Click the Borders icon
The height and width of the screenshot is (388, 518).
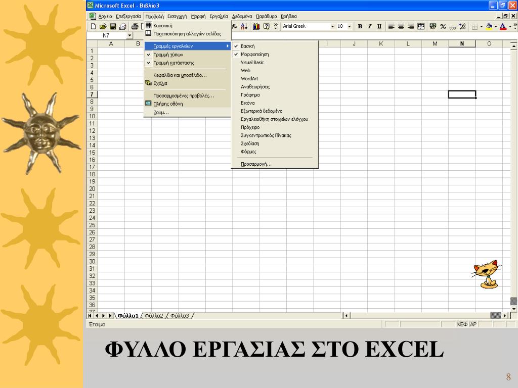click(x=474, y=26)
